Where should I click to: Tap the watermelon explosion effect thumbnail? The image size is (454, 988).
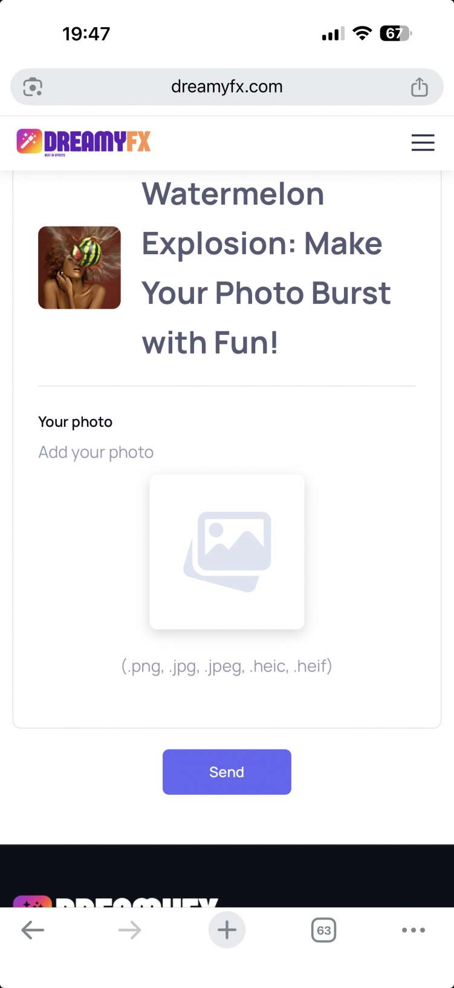(79, 268)
